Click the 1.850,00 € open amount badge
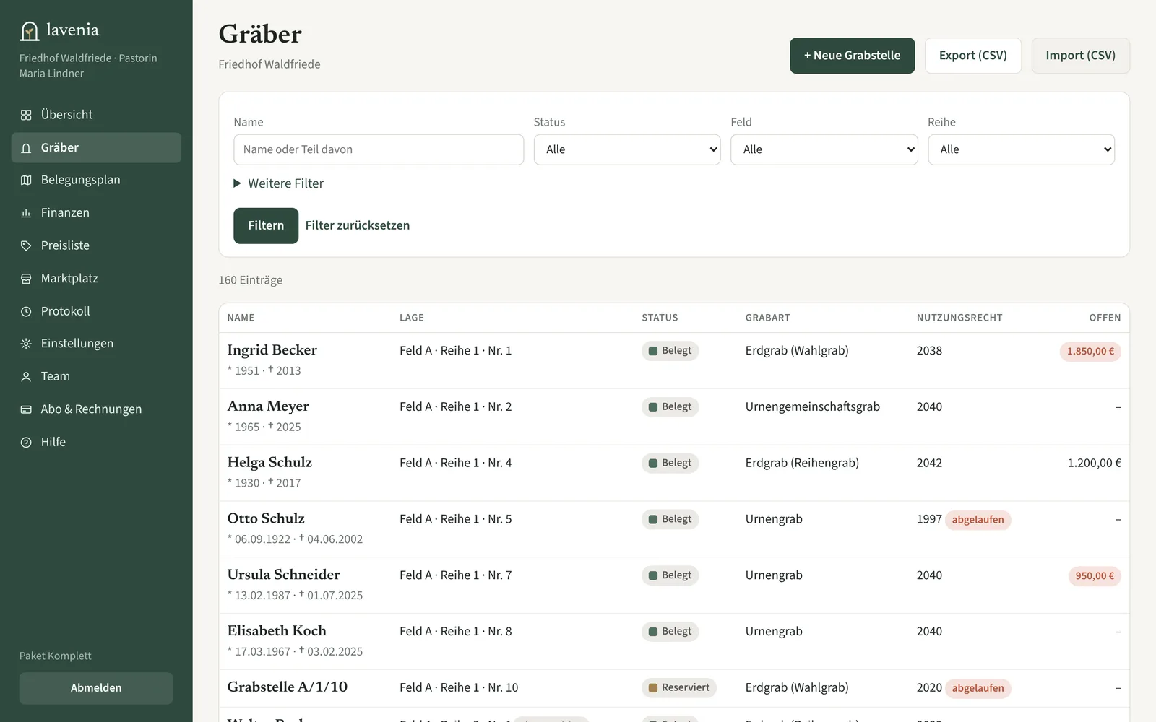The height and width of the screenshot is (722, 1156). pyautogui.click(x=1090, y=352)
